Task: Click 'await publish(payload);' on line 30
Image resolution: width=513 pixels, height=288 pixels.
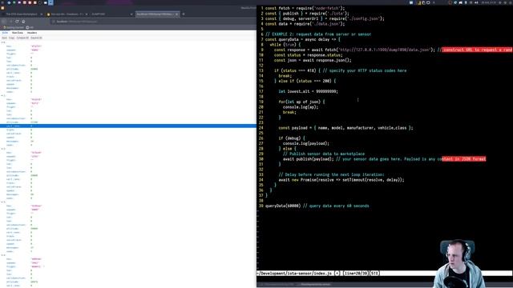Action: [x=308, y=159]
